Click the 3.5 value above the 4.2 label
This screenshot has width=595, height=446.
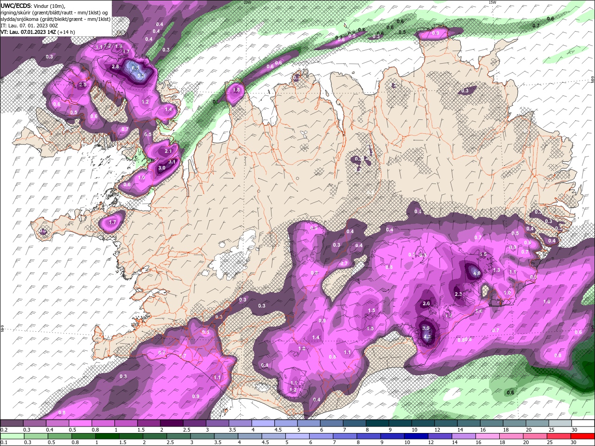pyautogui.click(x=425, y=328)
